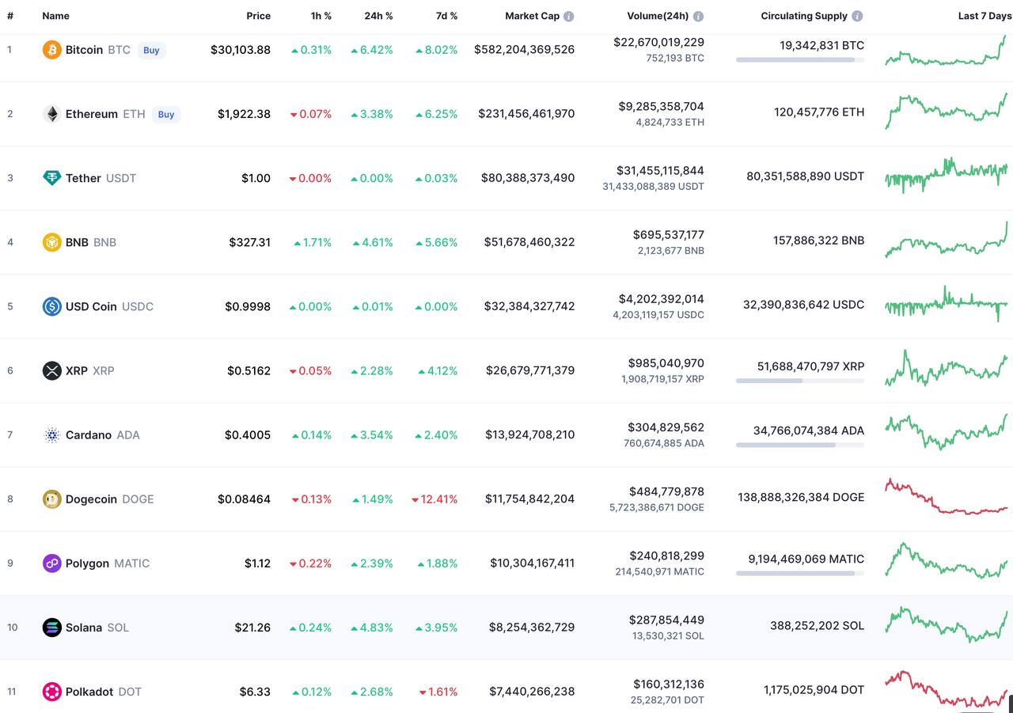Click the BNB coin logo icon
This screenshot has height=713, width=1013.
pos(51,242)
